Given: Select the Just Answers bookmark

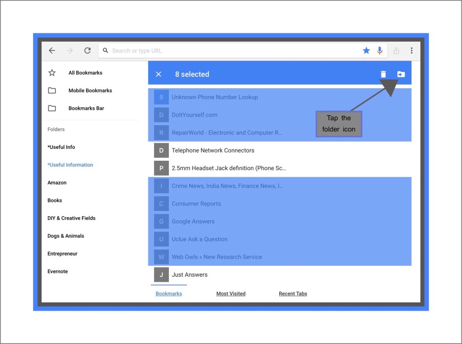Looking at the screenshot, I should (x=189, y=275).
